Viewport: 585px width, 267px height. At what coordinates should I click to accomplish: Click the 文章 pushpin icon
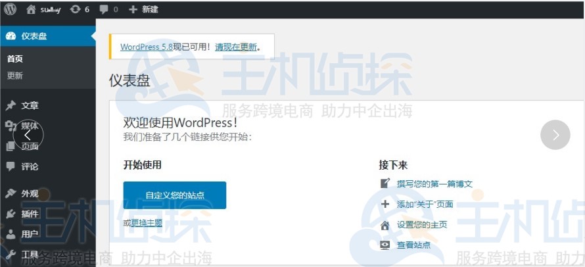(11, 106)
